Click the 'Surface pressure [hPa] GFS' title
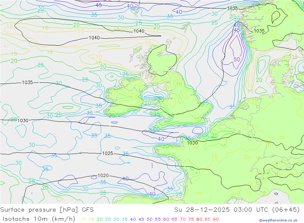Image resolution: width=304 pixels, height=223 pixels. [x=47, y=210]
